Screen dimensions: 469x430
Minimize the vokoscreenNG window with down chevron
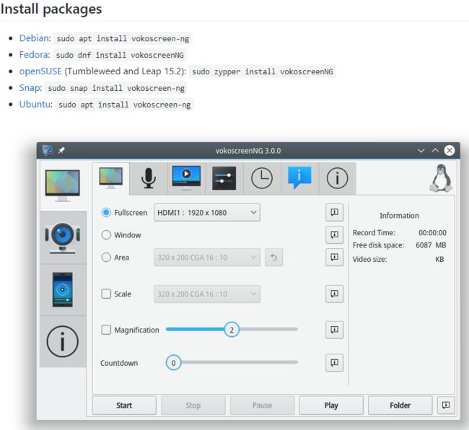point(421,150)
